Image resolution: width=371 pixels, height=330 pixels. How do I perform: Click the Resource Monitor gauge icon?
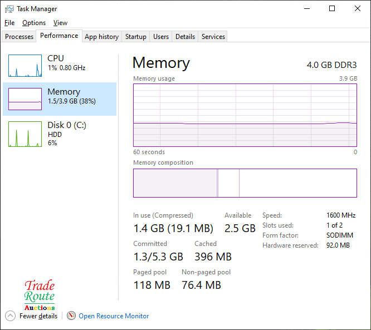(71, 316)
